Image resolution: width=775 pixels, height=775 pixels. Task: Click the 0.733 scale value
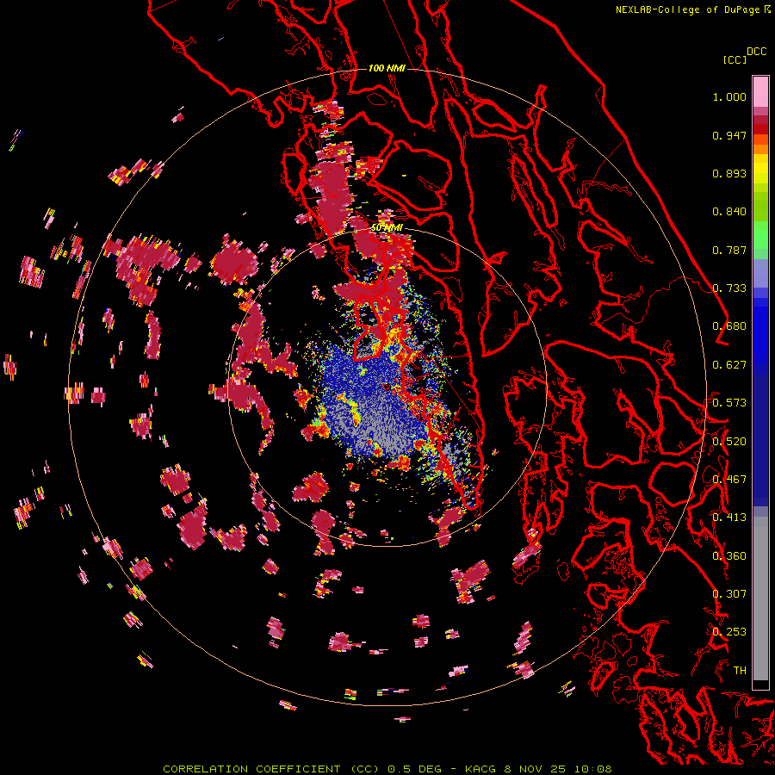(x=729, y=288)
